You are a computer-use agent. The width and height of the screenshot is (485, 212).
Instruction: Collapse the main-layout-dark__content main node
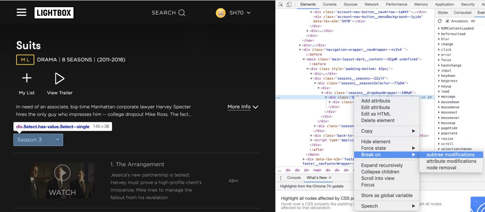pos(304,59)
